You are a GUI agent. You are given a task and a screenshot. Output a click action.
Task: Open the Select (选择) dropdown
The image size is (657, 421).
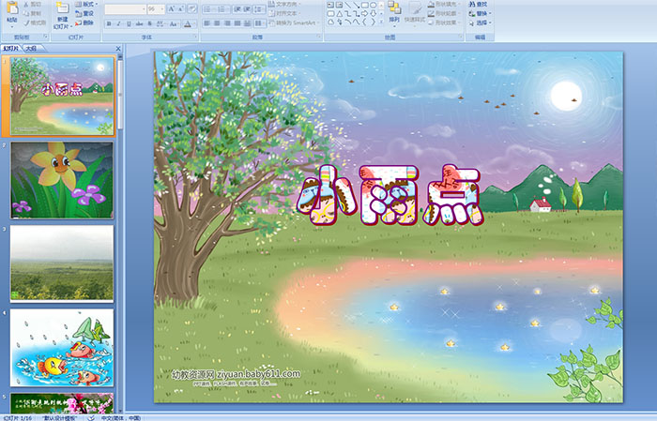tap(481, 23)
